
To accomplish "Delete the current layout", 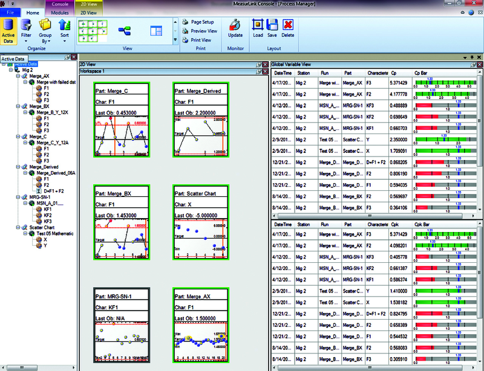I will coord(288,28).
